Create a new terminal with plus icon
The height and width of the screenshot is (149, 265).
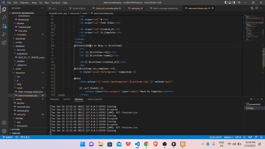pos(251,99)
